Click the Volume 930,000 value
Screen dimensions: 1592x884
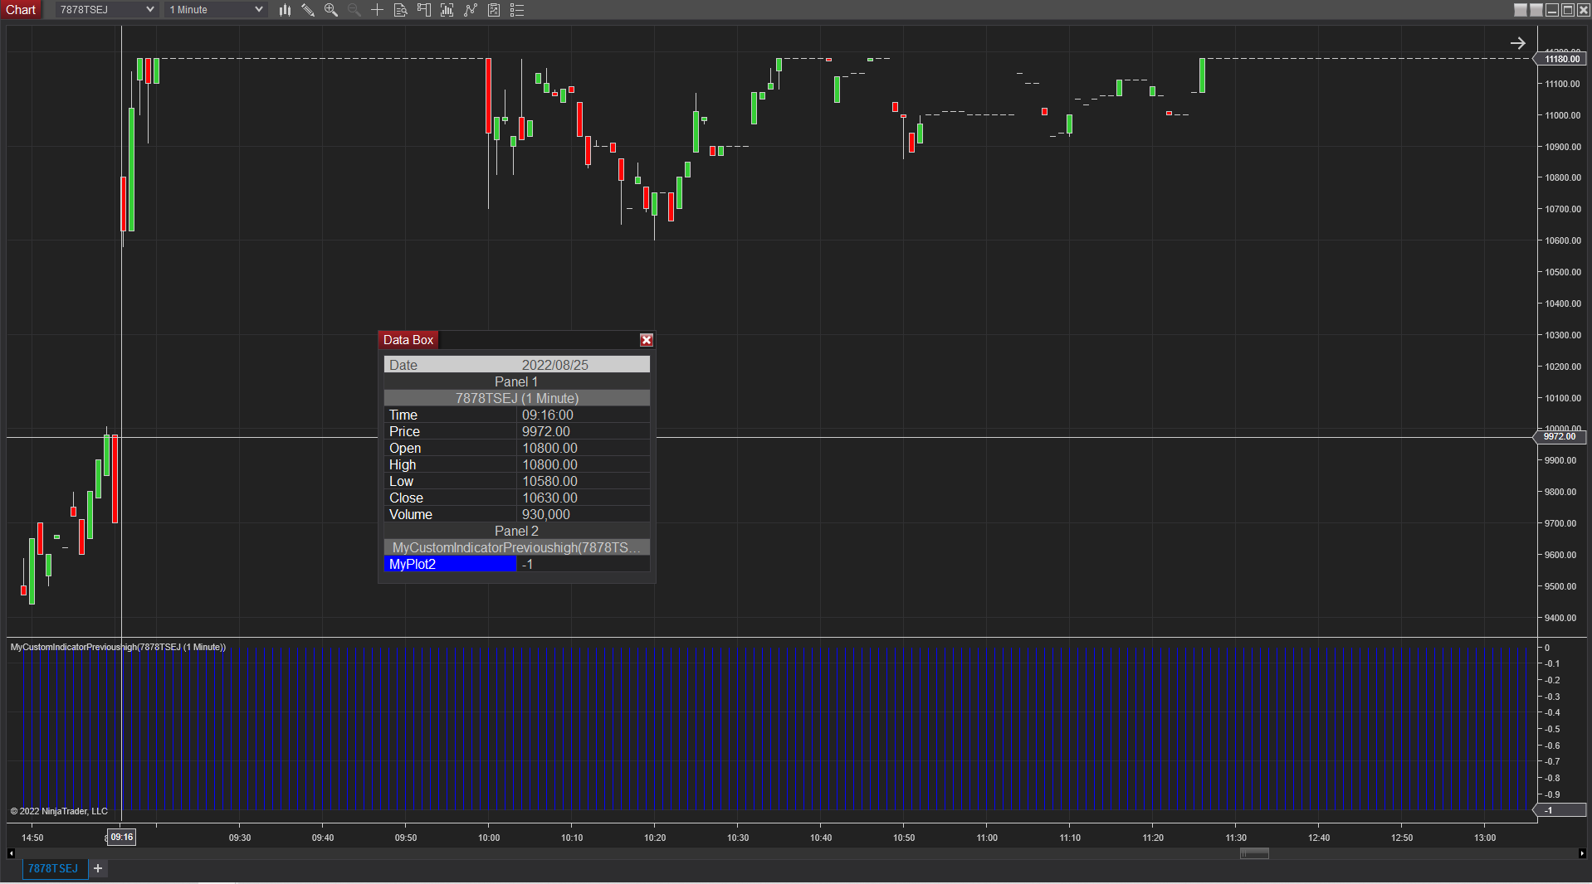click(x=546, y=514)
